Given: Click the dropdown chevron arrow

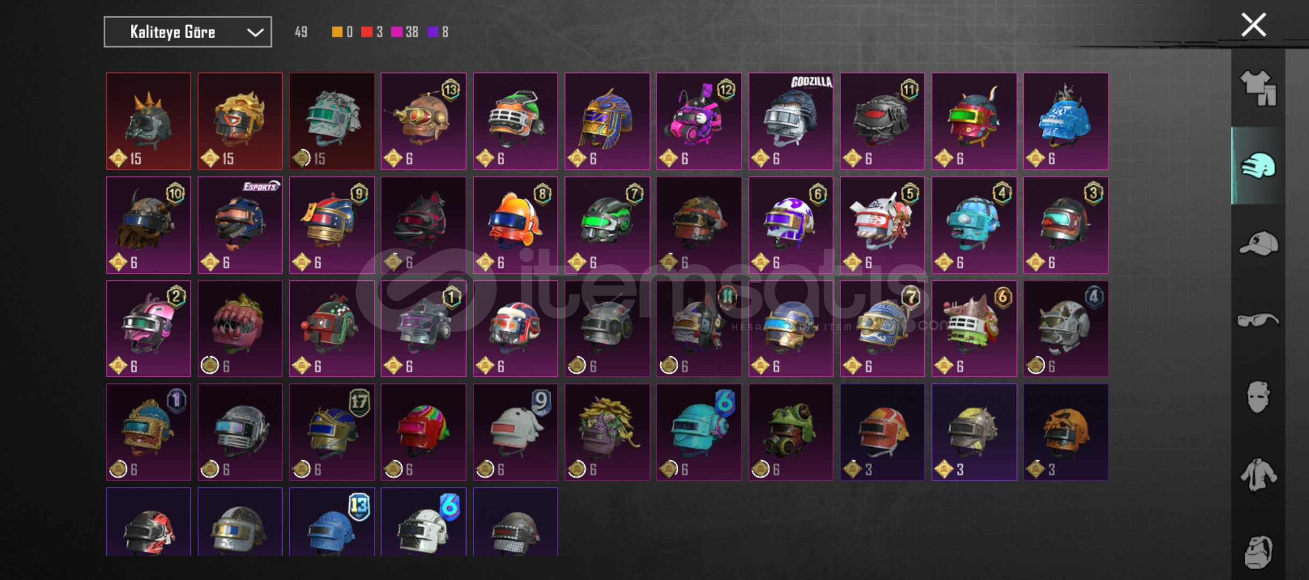Looking at the screenshot, I should [255, 32].
